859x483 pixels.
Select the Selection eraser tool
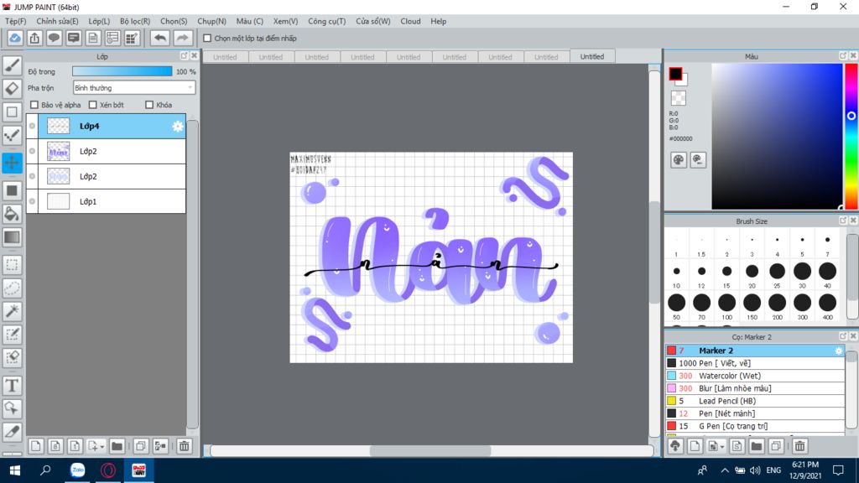[12, 357]
